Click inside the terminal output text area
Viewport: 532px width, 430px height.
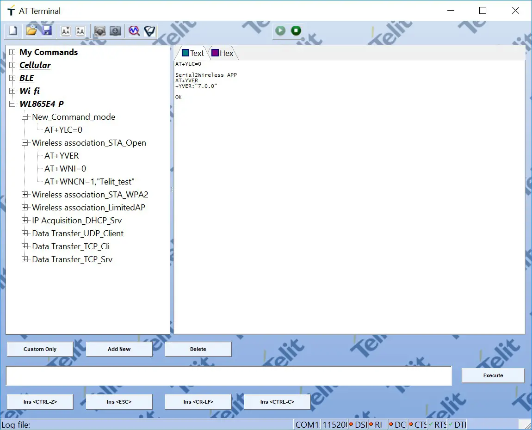tap(349, 197)
